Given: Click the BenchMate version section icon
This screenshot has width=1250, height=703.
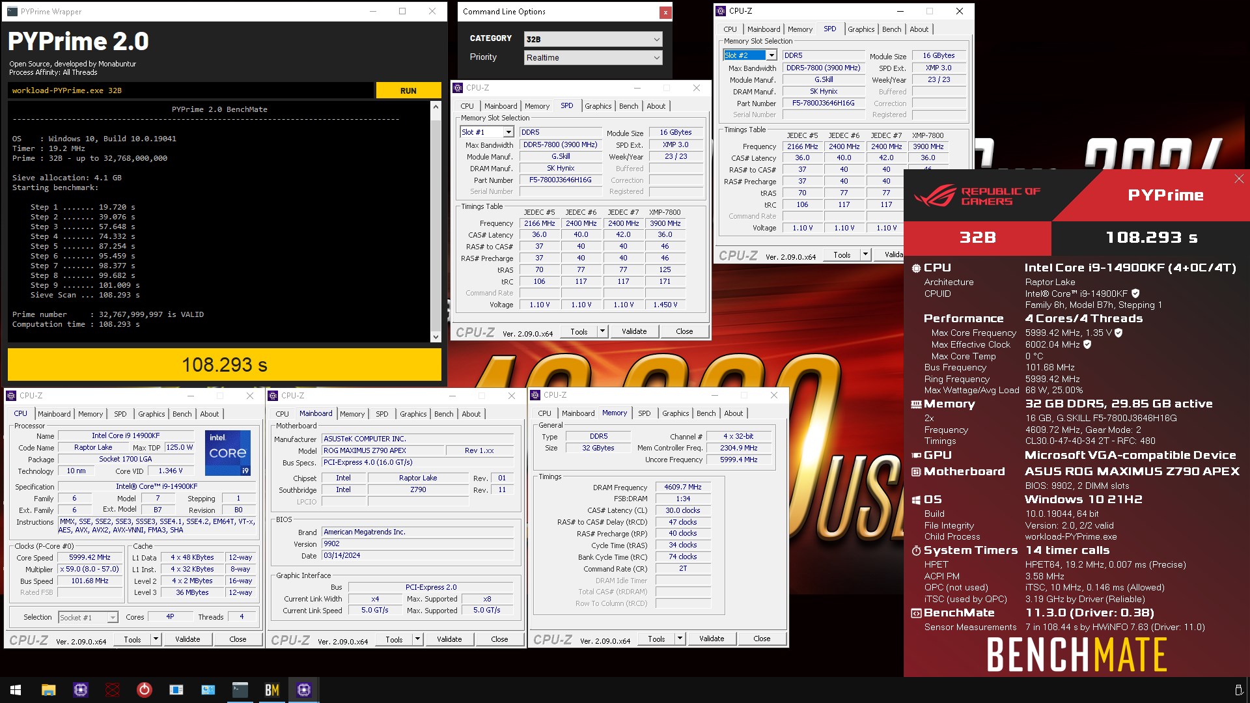Looking at the screenshot, I should pos(916,613).
